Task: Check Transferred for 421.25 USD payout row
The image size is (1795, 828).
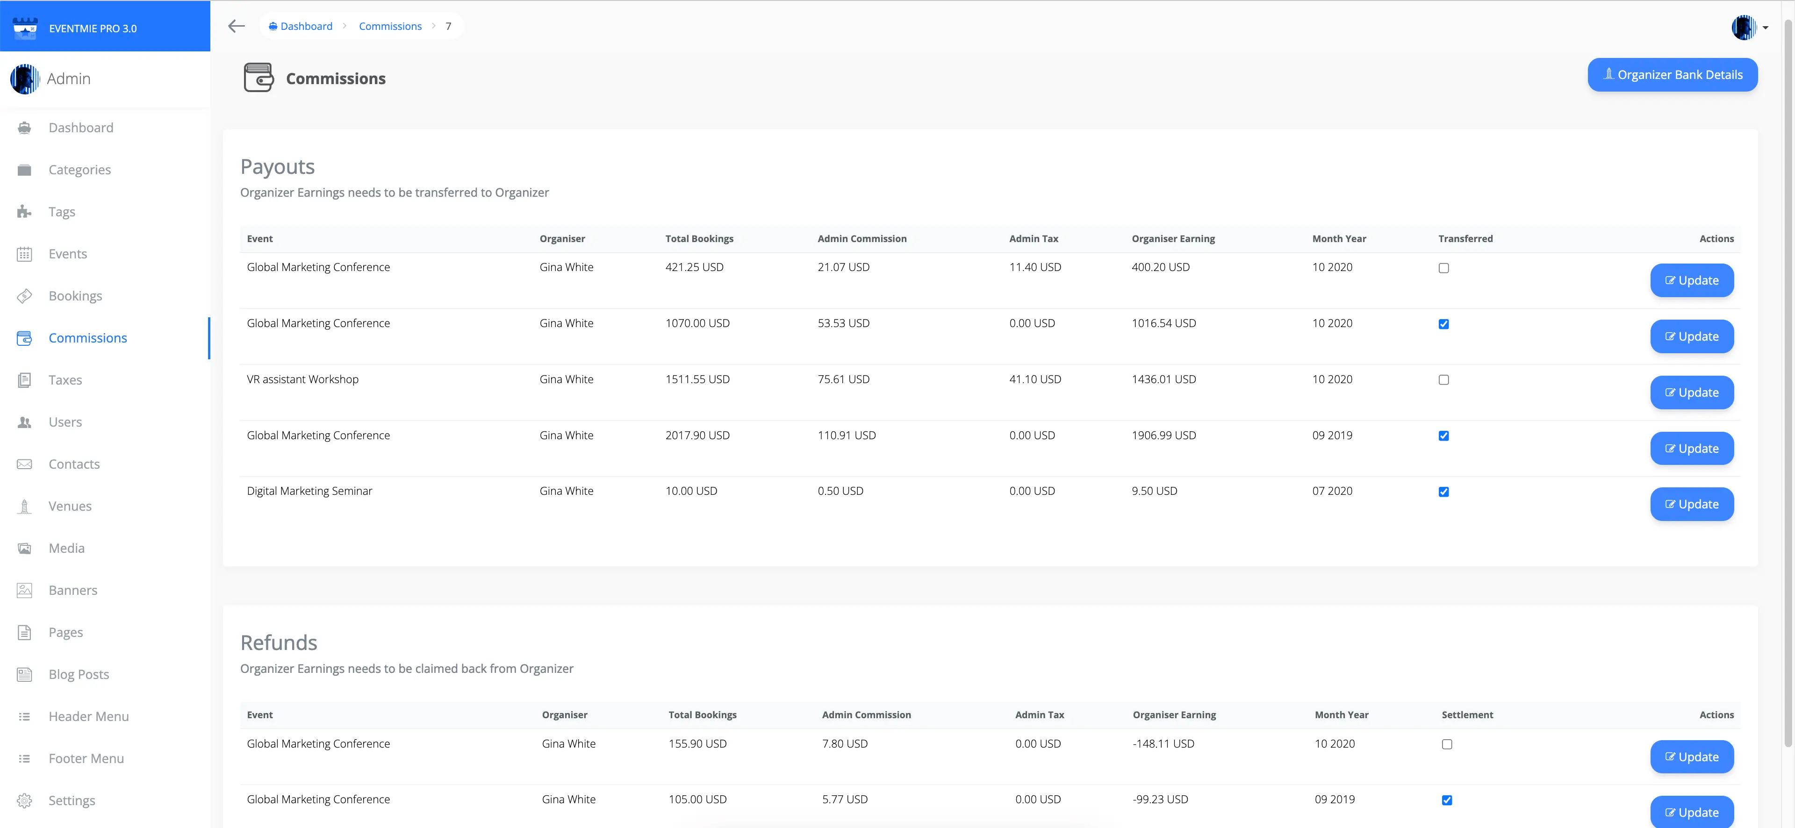Action: [1443, 268]
